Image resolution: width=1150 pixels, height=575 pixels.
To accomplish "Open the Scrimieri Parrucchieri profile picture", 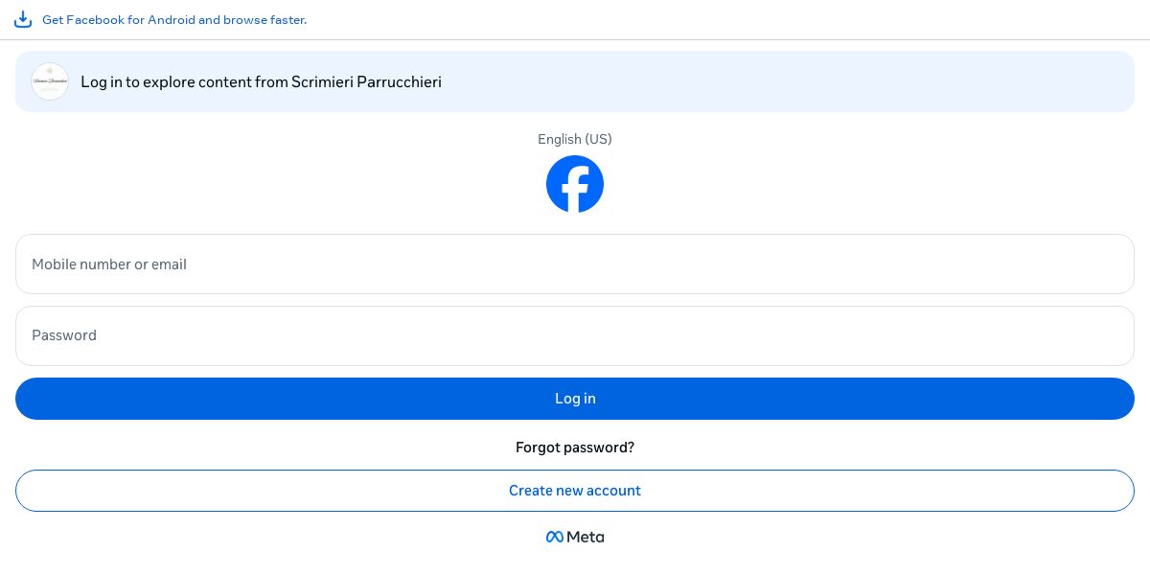I will tap(50, 81).
